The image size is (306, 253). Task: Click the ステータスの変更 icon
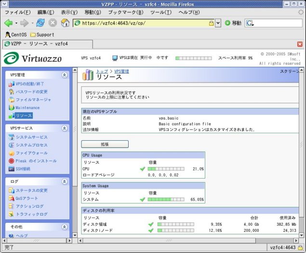12,191
